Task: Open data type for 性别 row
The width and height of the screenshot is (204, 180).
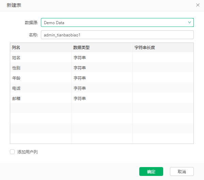Action: pyautogui.click(x=102, y=67)
